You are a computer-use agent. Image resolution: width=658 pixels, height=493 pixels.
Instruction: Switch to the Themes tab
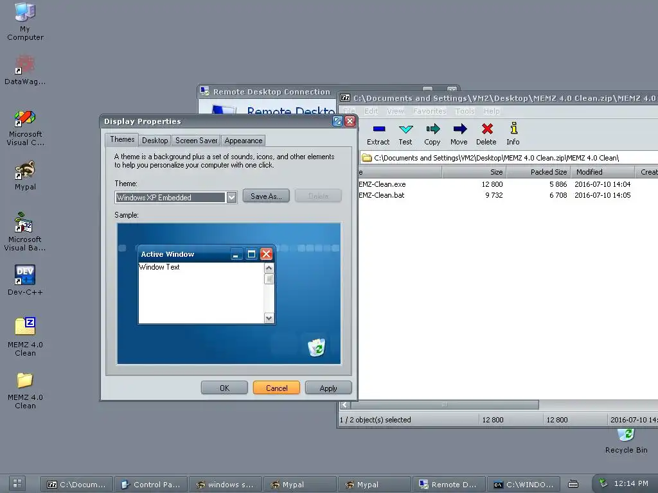click(x=122, y=139)
